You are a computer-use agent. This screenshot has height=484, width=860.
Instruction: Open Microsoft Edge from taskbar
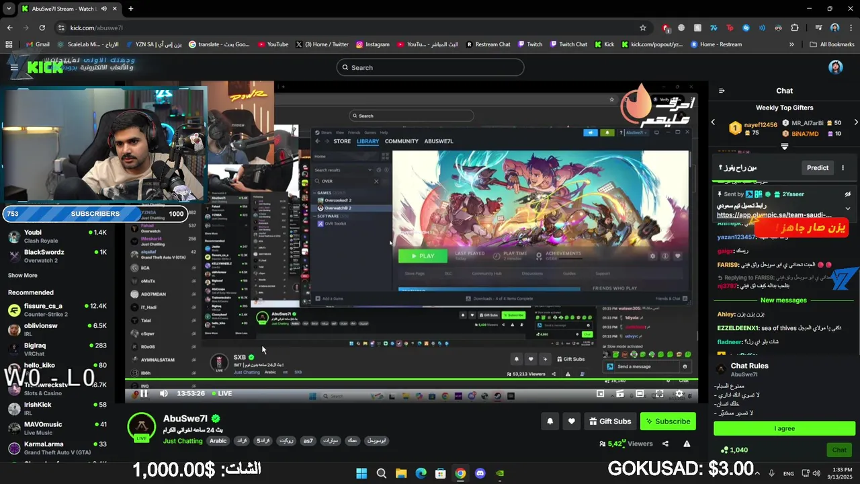pyautogui.click(x=421, y=473)
